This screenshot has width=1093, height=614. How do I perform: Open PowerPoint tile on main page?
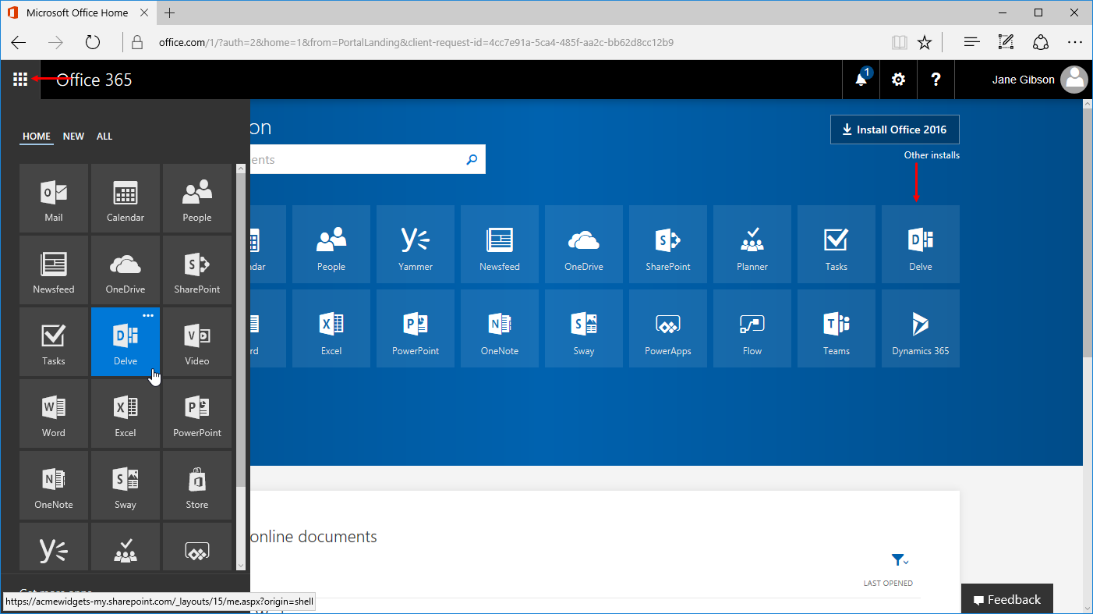(416, 328)
